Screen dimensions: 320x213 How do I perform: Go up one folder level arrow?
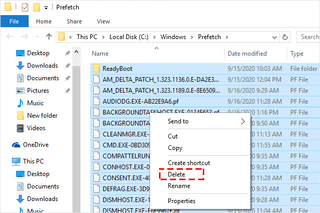tap(49, 37)
